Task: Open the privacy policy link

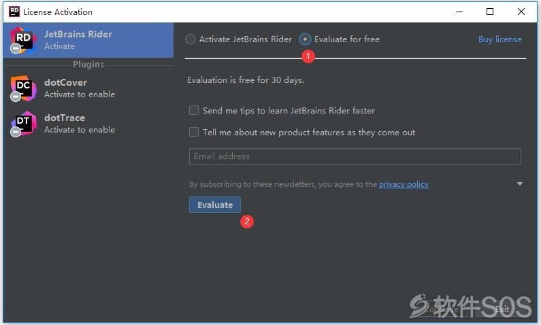Action: pos(404,184)
